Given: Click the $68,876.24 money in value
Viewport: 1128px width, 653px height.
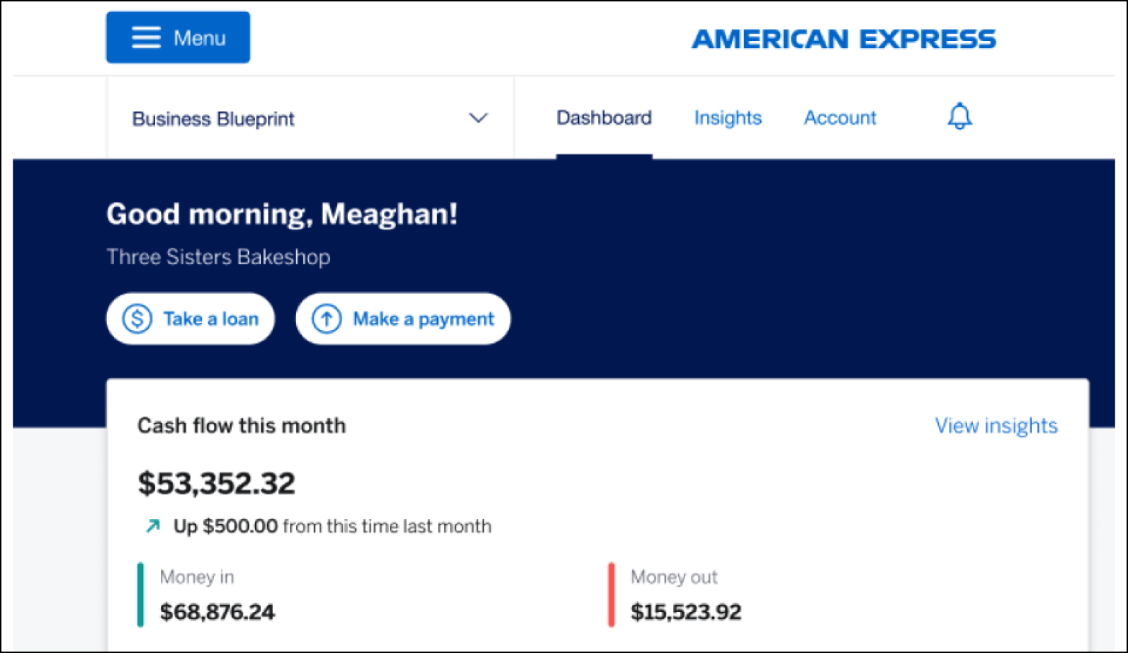Looking at the screenshot, I should (217, 612).
